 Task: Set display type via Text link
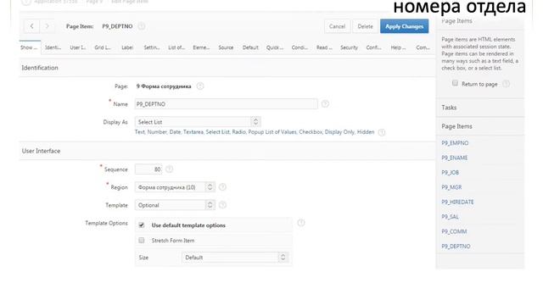click(x=139, y=132)
